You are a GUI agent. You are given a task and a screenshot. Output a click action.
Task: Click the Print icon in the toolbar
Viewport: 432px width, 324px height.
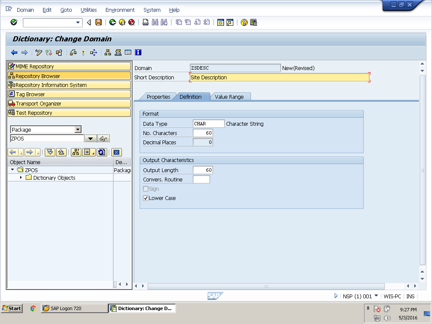146,22
